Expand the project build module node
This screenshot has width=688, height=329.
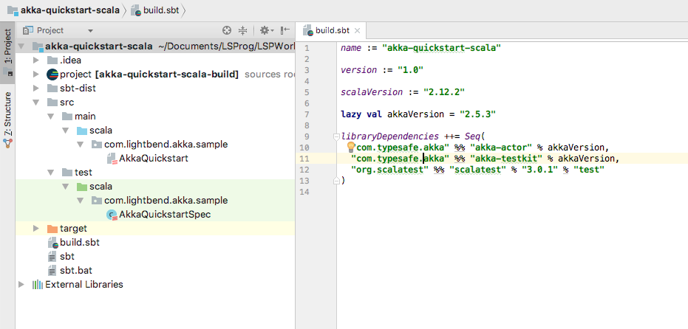pyautogui.click(x=36, y=75)
